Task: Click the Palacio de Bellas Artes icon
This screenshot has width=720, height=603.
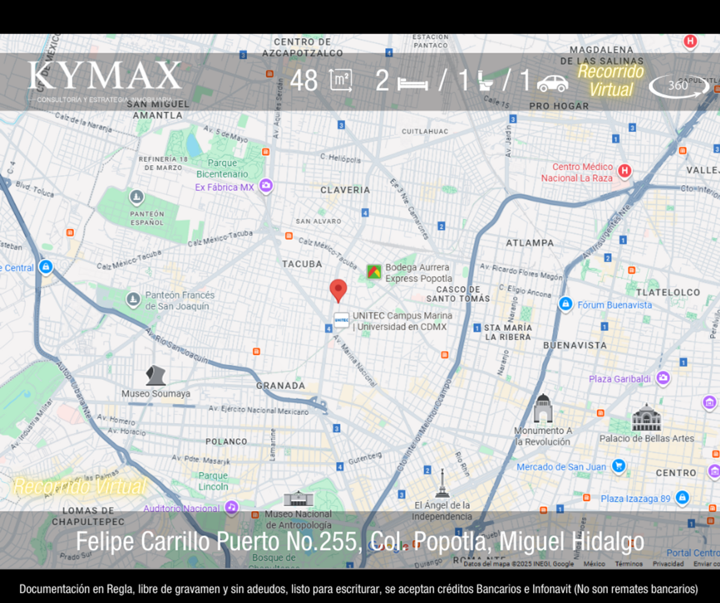Action: click(x=646, y=418)
